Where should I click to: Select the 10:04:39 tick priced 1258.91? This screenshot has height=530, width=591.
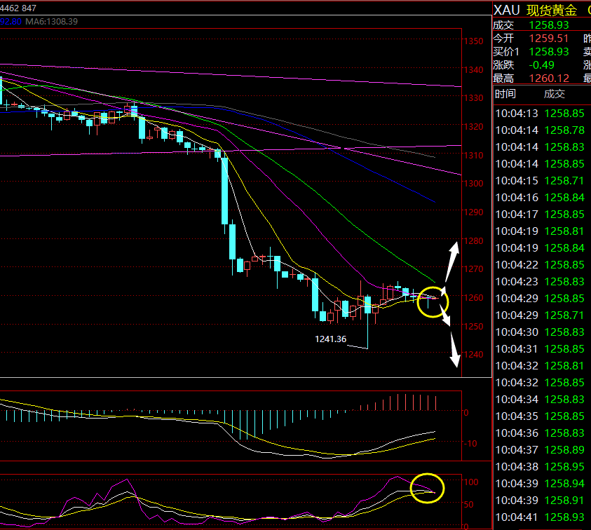tap(540, 500)
